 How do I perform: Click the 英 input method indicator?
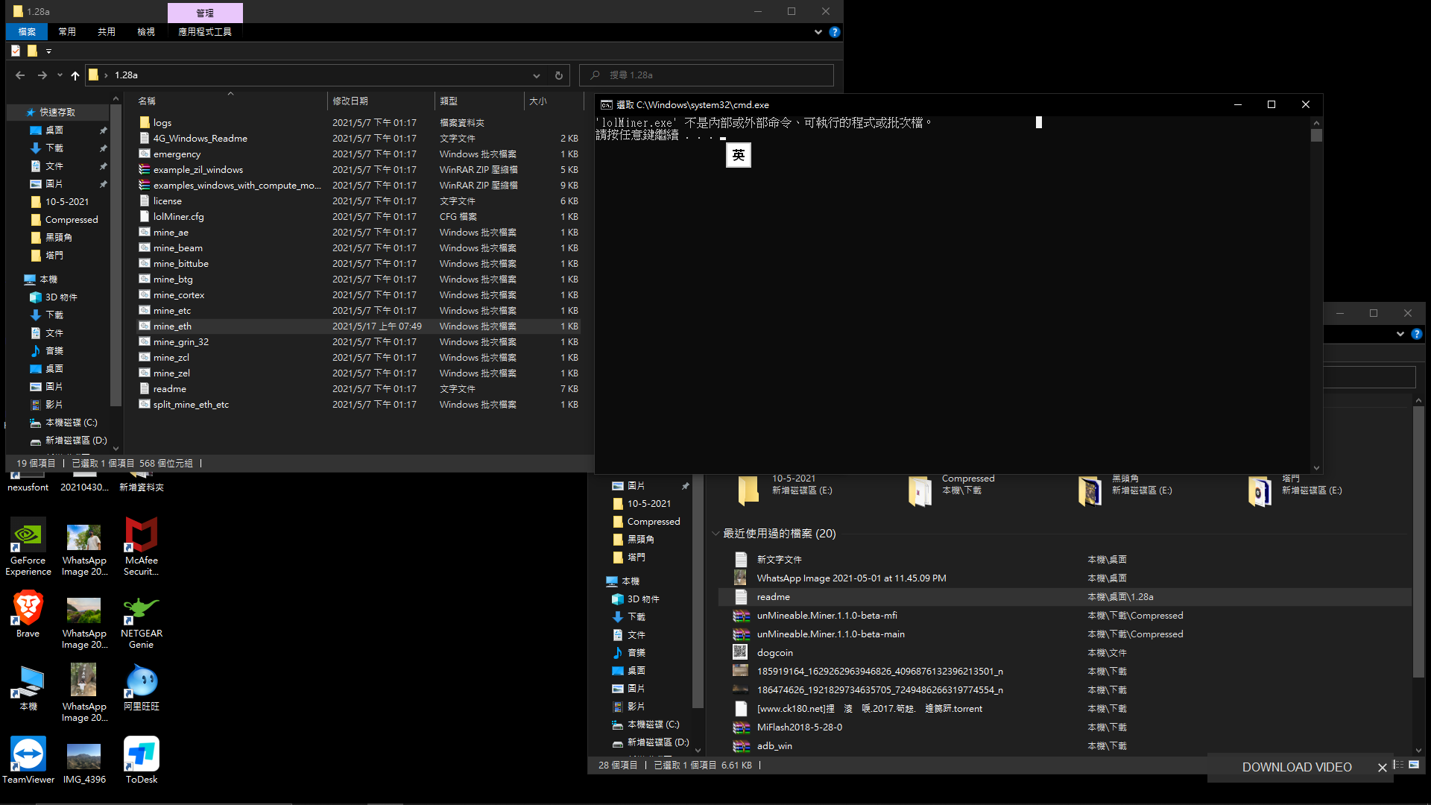(739, 155)
